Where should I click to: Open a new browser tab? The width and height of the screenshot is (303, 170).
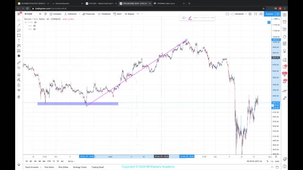(x=189, y=3)
